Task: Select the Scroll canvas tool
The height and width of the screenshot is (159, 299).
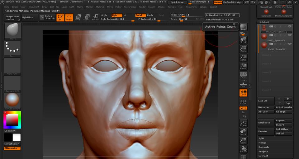Action: tap(243, 40)
